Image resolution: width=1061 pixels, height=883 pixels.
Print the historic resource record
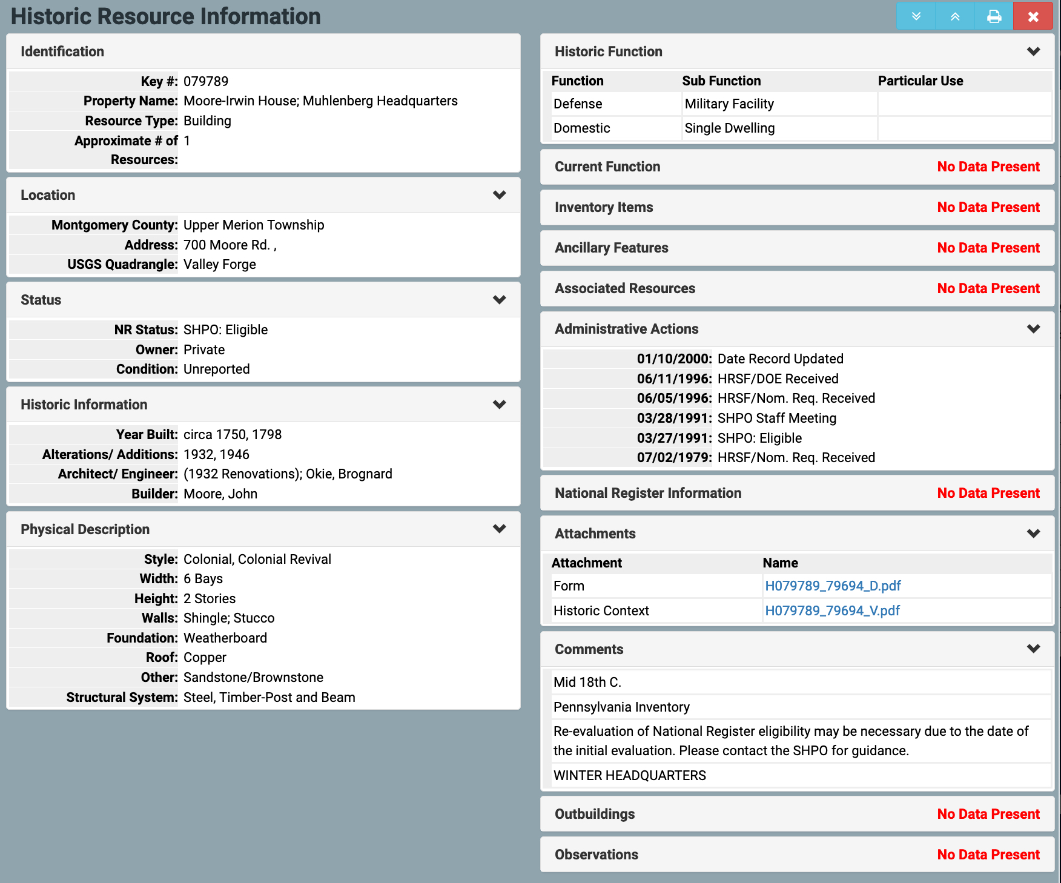click(994, 16)
